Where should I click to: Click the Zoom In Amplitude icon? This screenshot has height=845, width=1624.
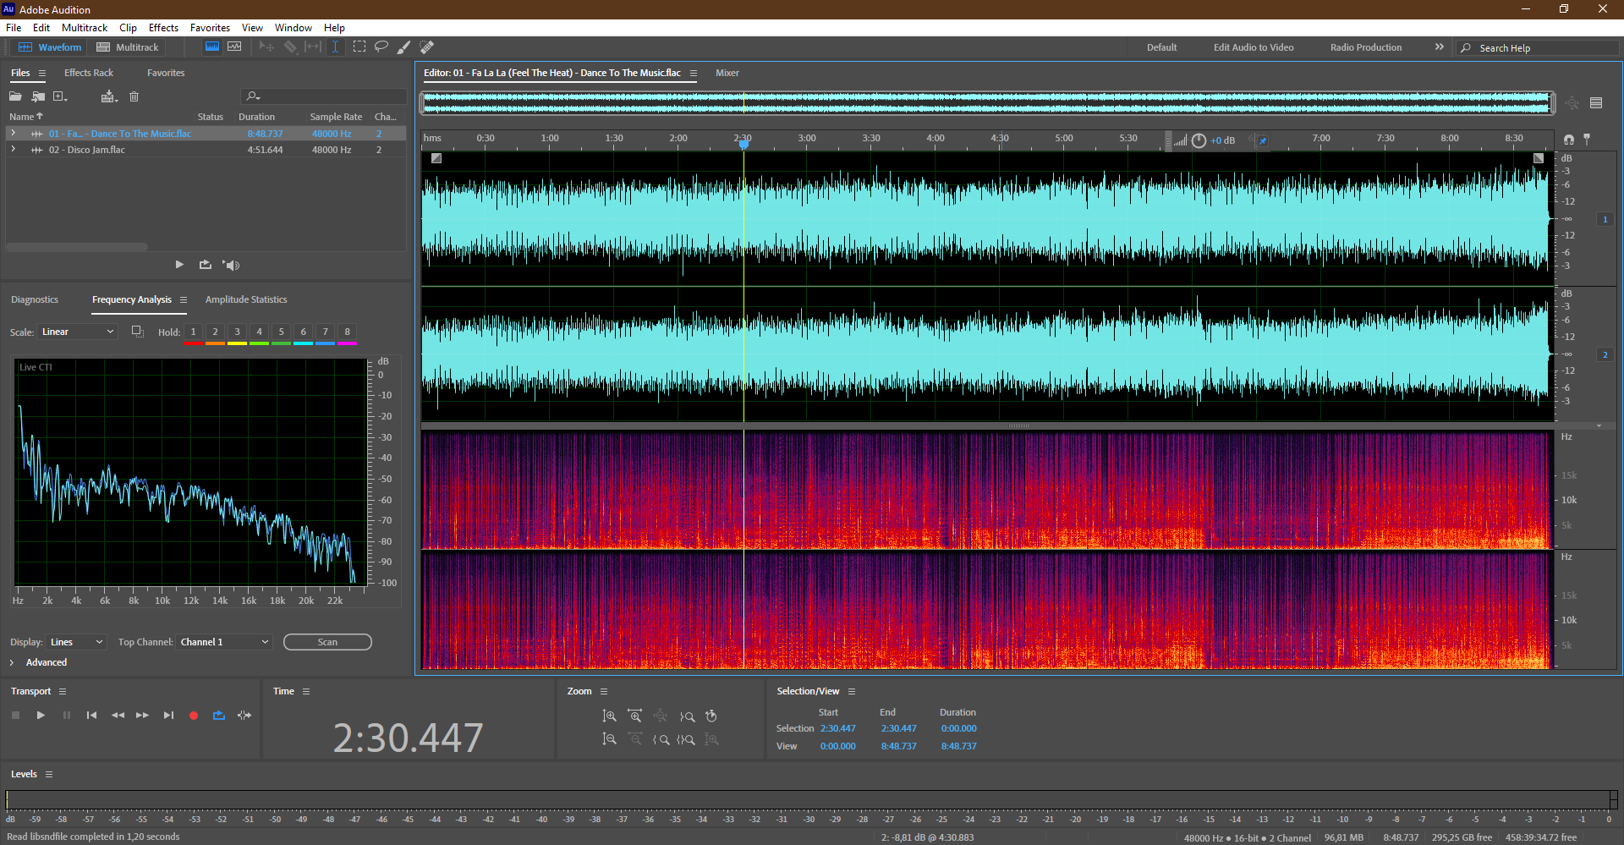click(x=609, y=716)
